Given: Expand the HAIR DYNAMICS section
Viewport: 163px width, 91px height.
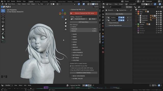Looking at the screenshot, I should [x=77, y=53].
